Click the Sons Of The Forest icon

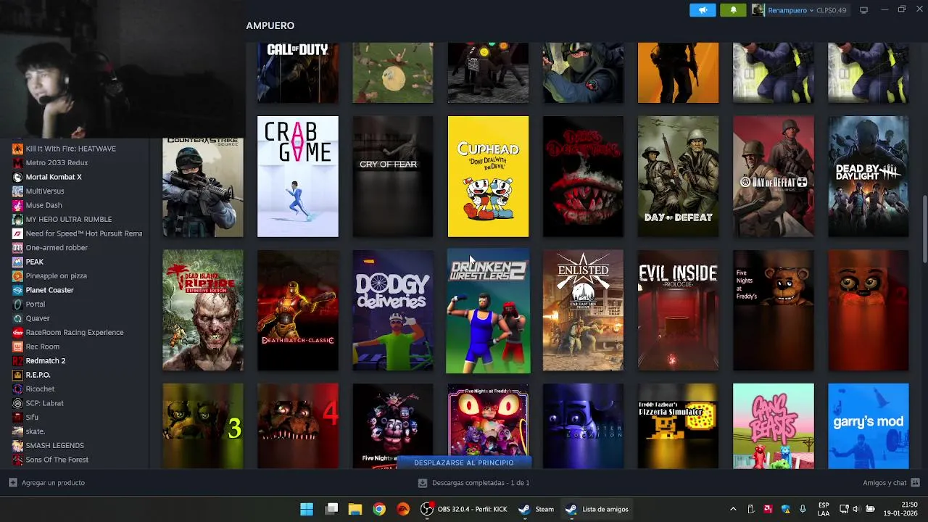pyautogui.click(x=17, y=460)
